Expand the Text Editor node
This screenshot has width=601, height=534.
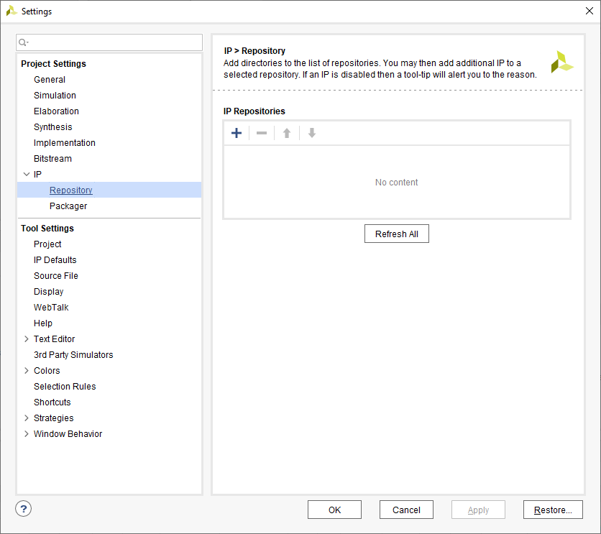[27, 339]
